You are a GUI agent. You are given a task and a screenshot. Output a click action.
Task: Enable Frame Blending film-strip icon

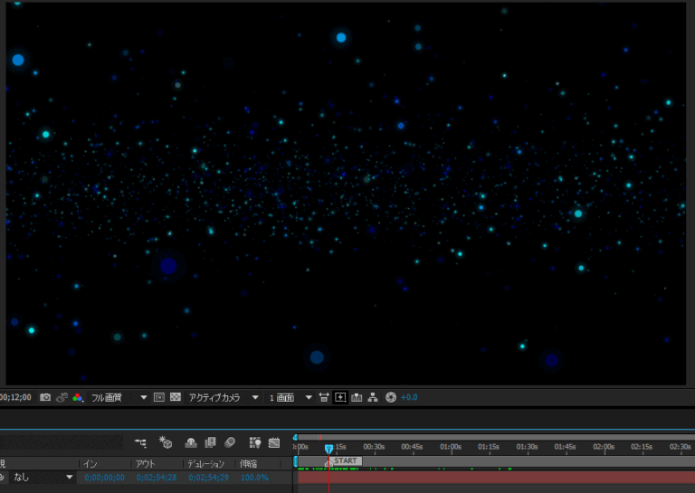(210, 442)
